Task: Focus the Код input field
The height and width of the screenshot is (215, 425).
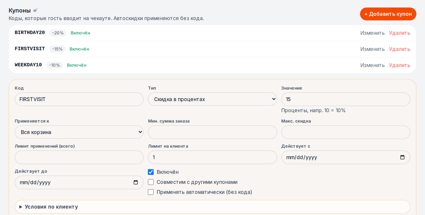Action: 79,99
